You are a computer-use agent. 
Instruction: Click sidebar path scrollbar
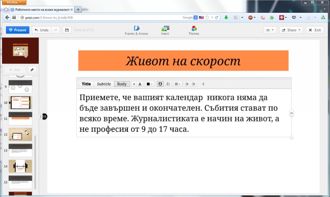(35, 162)
